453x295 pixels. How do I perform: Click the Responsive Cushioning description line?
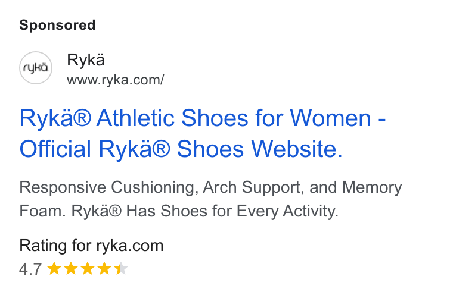point(210,187)
